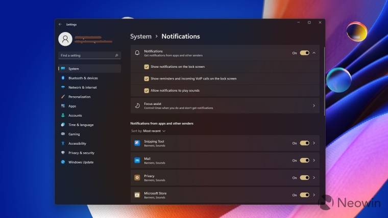
Task: Click the Snipping Tool app icon
Action: point(137,143)
